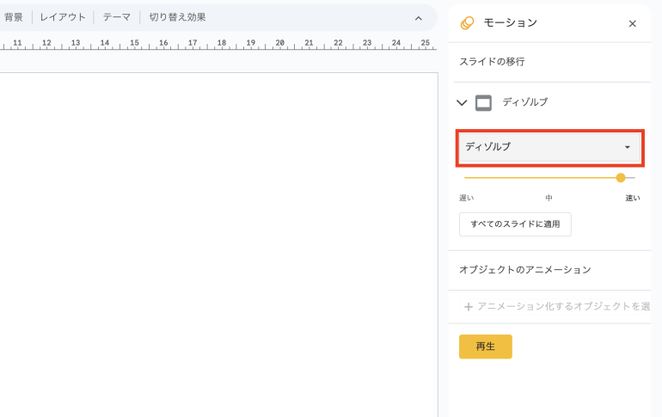Image resolution: width=662 pixels, height=417 pixels.
Task: Click the motion icon beside モーション title
Action: [467, 23]
